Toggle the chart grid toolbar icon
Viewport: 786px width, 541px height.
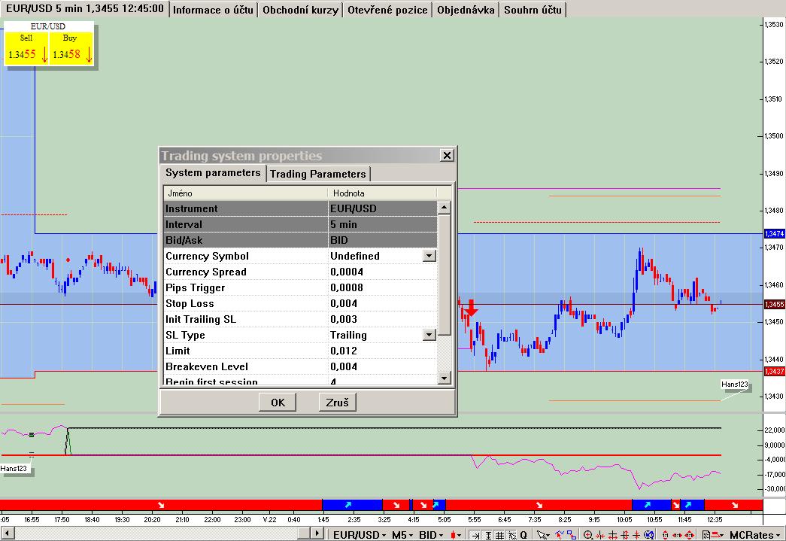click(499, 535)
